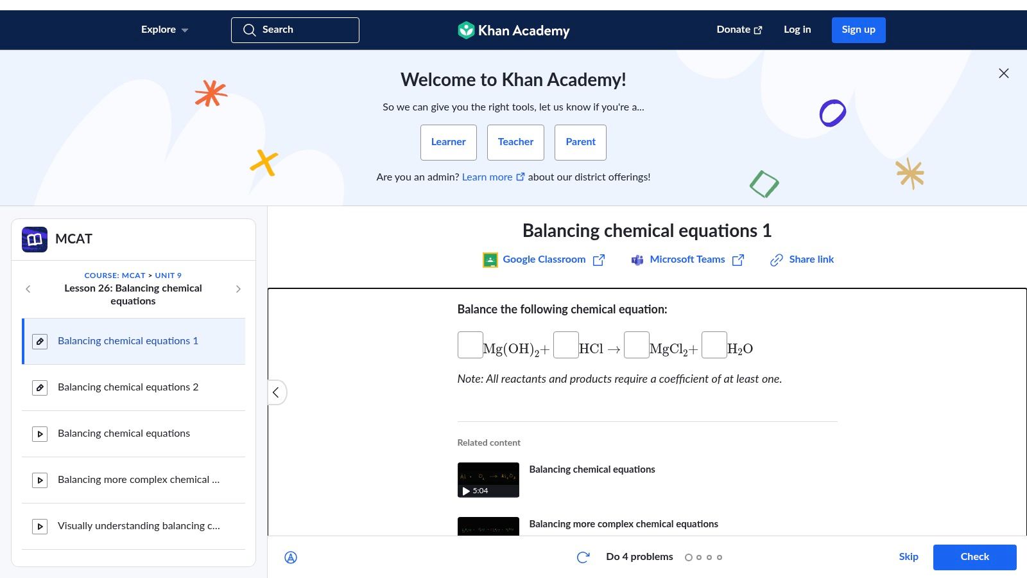Click the MgCl2 coefficient input box

(x=637, y=345)
